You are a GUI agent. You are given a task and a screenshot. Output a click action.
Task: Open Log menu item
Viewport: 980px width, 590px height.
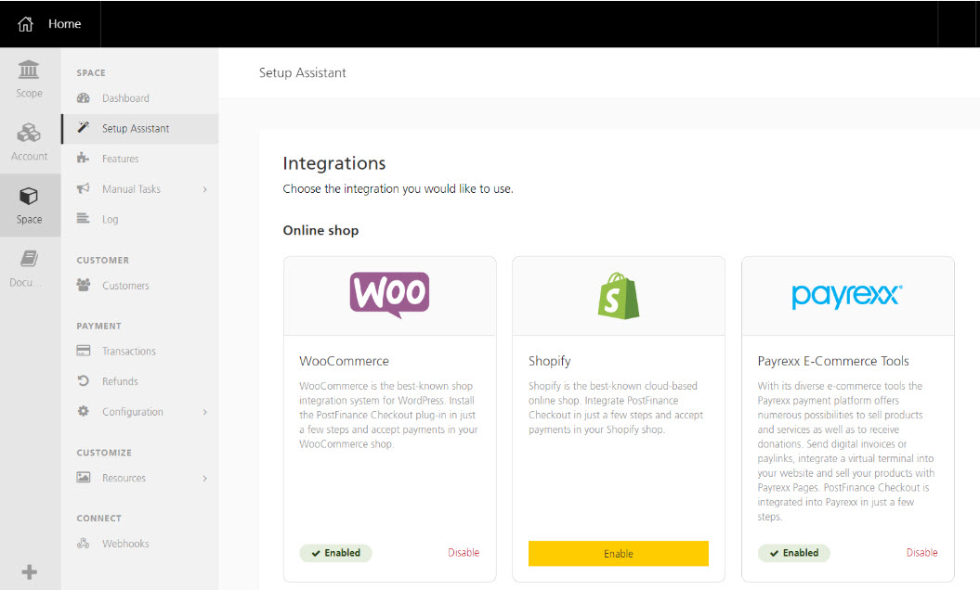point(140,219)
